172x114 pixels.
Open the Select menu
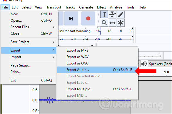pyautogui.click(x=26, y=7)
